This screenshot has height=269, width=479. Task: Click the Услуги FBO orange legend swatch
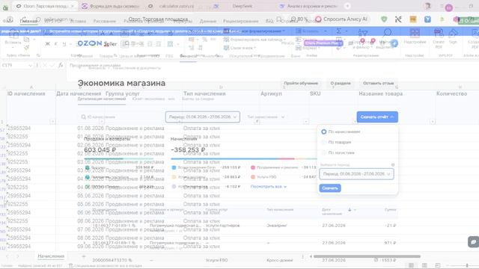tap(253, 177)
